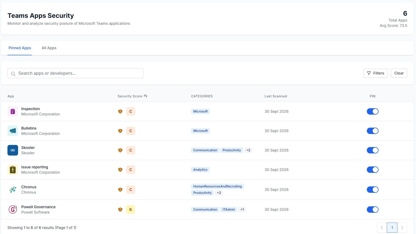The width and height of the screenshot is (416, 234).
Task: Click the sort icon beside Security Score
Action: point(145,96)
